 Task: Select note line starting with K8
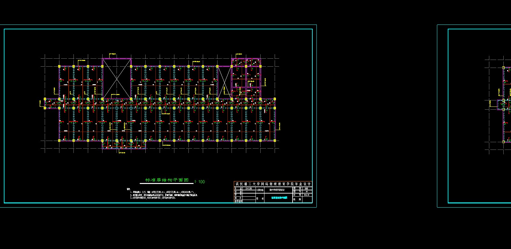coord(153,198)
